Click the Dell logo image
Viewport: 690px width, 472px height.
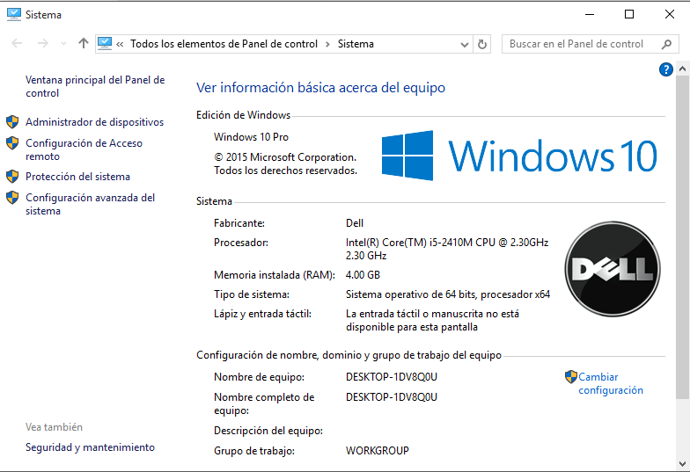(x=613, y=269)
